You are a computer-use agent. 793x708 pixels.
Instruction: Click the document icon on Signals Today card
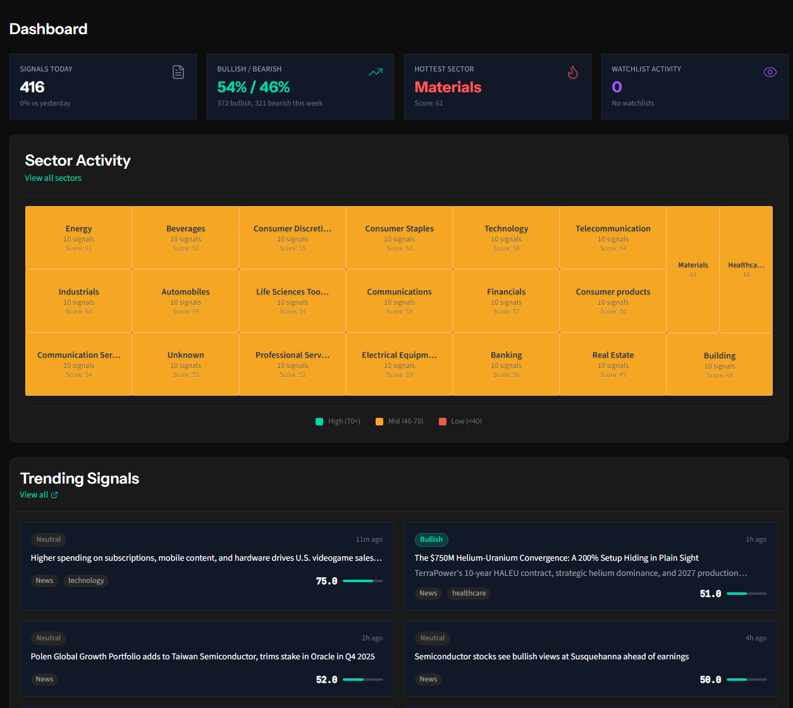(178, 72)
